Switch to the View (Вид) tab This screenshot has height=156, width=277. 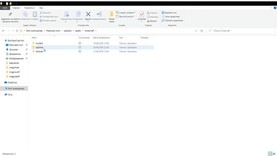[41, 8]
